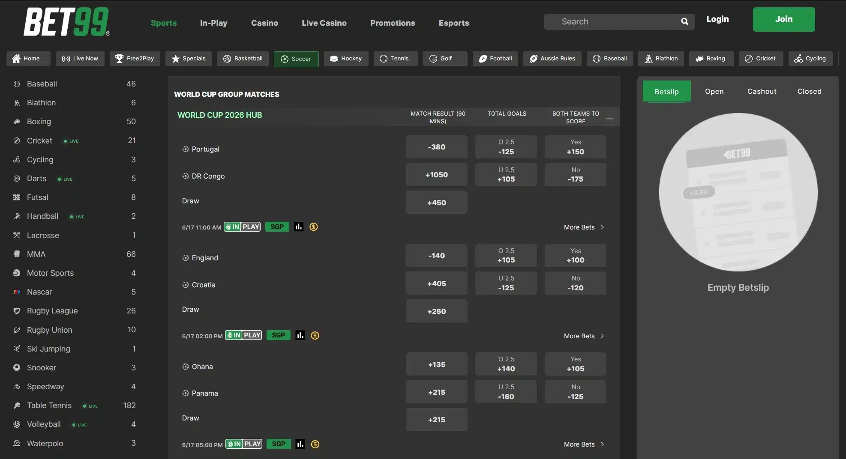Select the Home toolbar button
846x459 pixels.
coord(28,59)
